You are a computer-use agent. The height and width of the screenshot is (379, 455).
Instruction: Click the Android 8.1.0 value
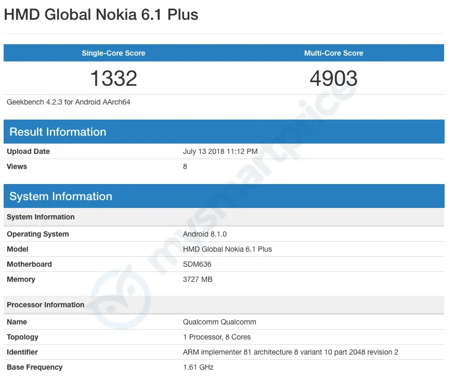[x=205, y=234]
